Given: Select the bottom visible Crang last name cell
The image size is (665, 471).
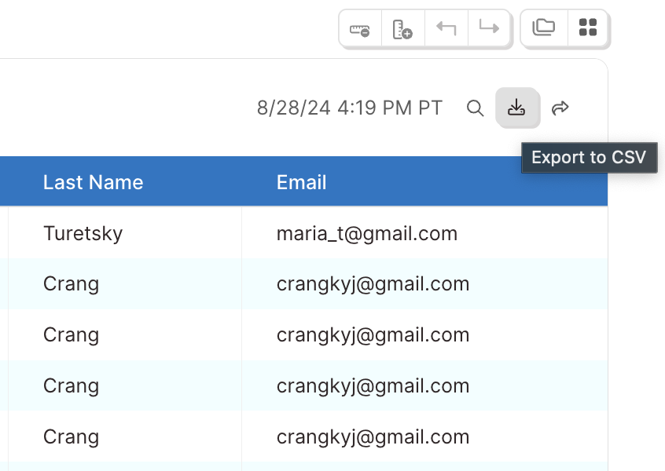Looking at the screenshot, I should point(125,436).
